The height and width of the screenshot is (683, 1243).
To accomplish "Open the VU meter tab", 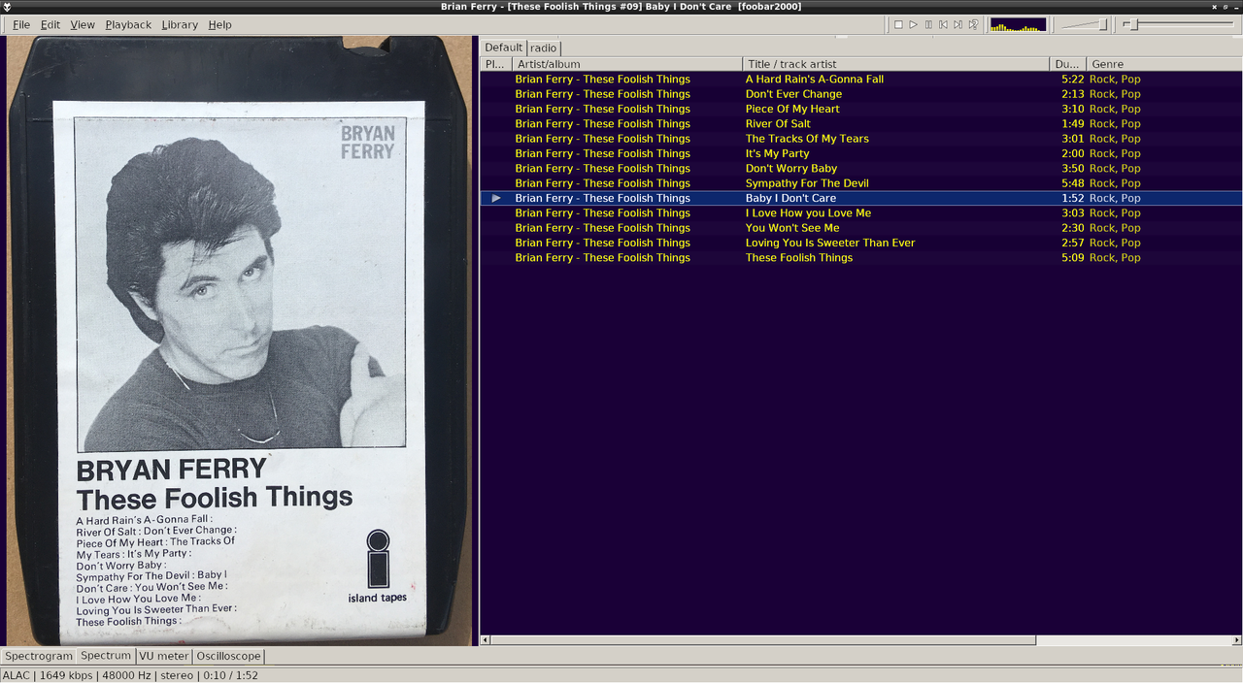I will pyautogui.click(x=164, y=656).
